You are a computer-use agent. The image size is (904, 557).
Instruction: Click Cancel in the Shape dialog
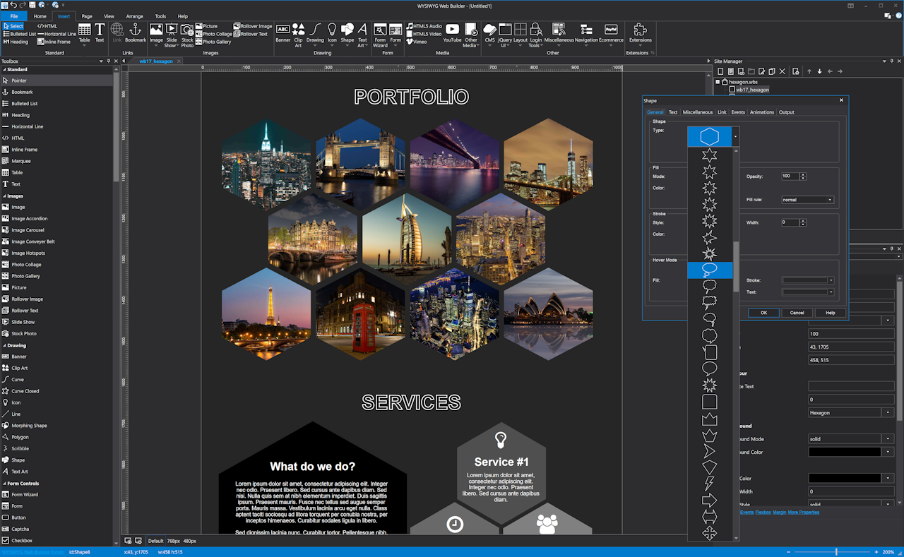click(x=797, y=312)
